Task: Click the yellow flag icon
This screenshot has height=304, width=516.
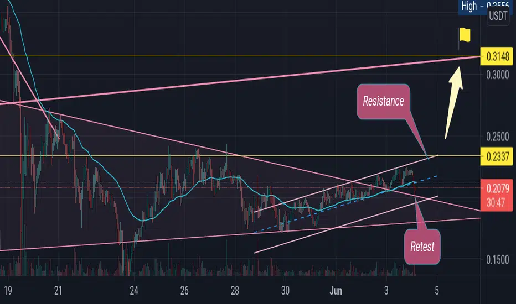Action: coord(465,35)
